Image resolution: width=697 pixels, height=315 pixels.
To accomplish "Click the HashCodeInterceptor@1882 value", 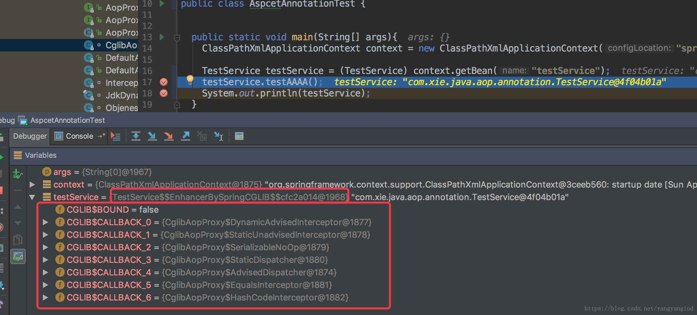I will click(x=255, y=297).
